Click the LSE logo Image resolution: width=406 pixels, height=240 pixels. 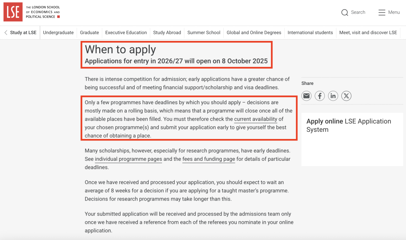coord(13,12)
